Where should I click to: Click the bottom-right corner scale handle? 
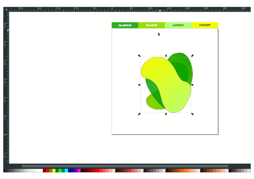pos(192,114)
